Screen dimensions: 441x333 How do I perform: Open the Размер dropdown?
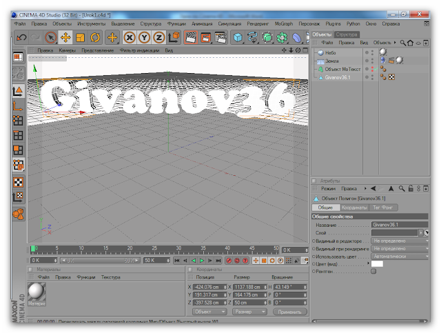(x=249, y=312)
